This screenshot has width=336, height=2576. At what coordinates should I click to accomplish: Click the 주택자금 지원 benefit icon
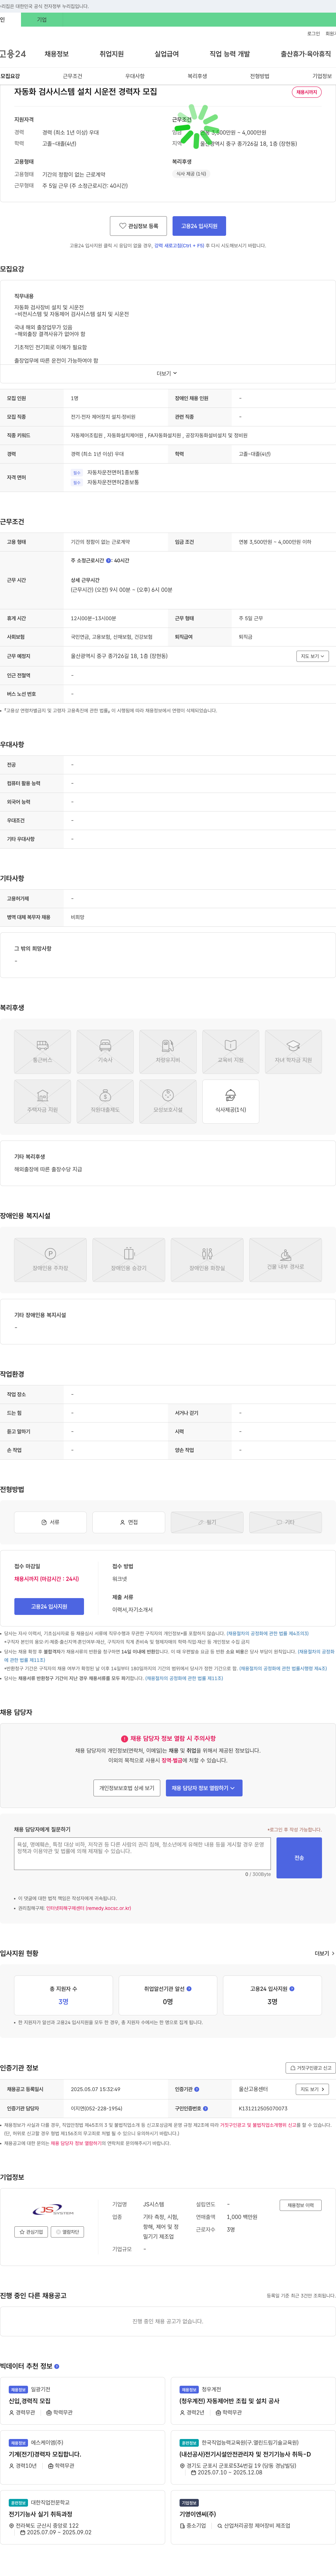(42, 1102)
